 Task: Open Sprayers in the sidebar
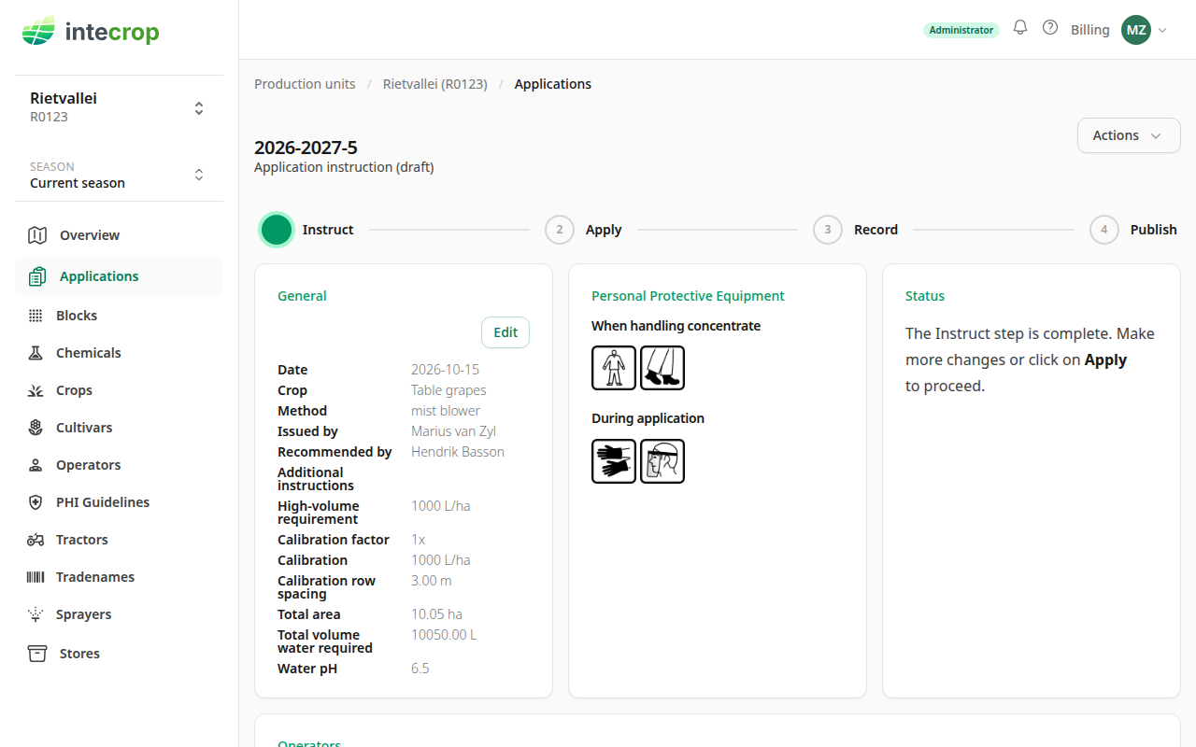tap(119, 614)
